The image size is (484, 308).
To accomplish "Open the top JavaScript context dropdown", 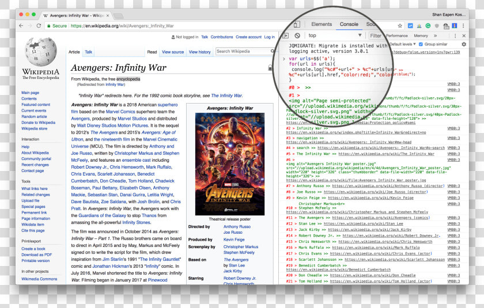I will [335, 36].
